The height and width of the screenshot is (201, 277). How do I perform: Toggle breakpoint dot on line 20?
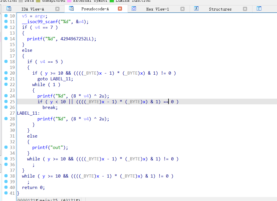pyautogui.click(x=6, y=73)
